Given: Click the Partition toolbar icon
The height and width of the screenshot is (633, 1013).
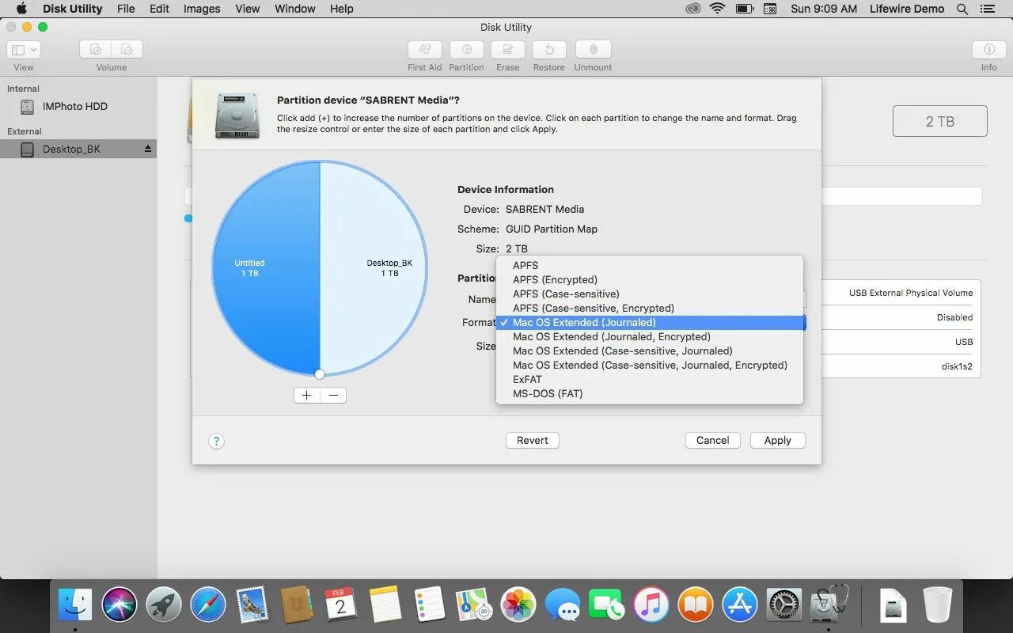Looking at the screenshot, I should click(x=467, y=49).
